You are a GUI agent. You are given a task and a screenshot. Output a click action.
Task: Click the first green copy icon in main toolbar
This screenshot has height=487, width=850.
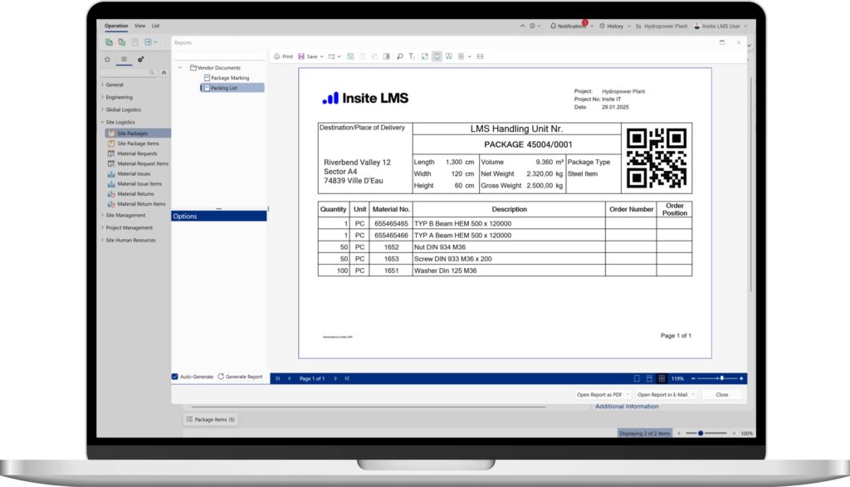pyautogui.click(x=109, y=41)
